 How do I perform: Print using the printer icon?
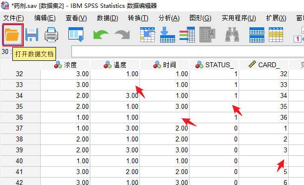click(52, 35)
